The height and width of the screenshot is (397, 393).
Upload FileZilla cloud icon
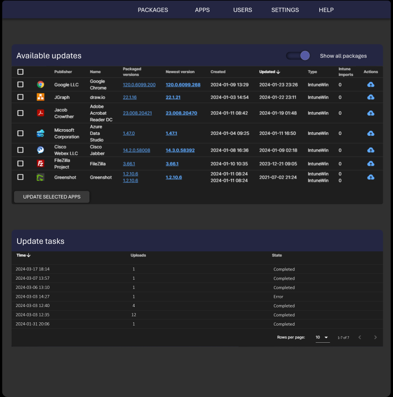click(370, 164)
